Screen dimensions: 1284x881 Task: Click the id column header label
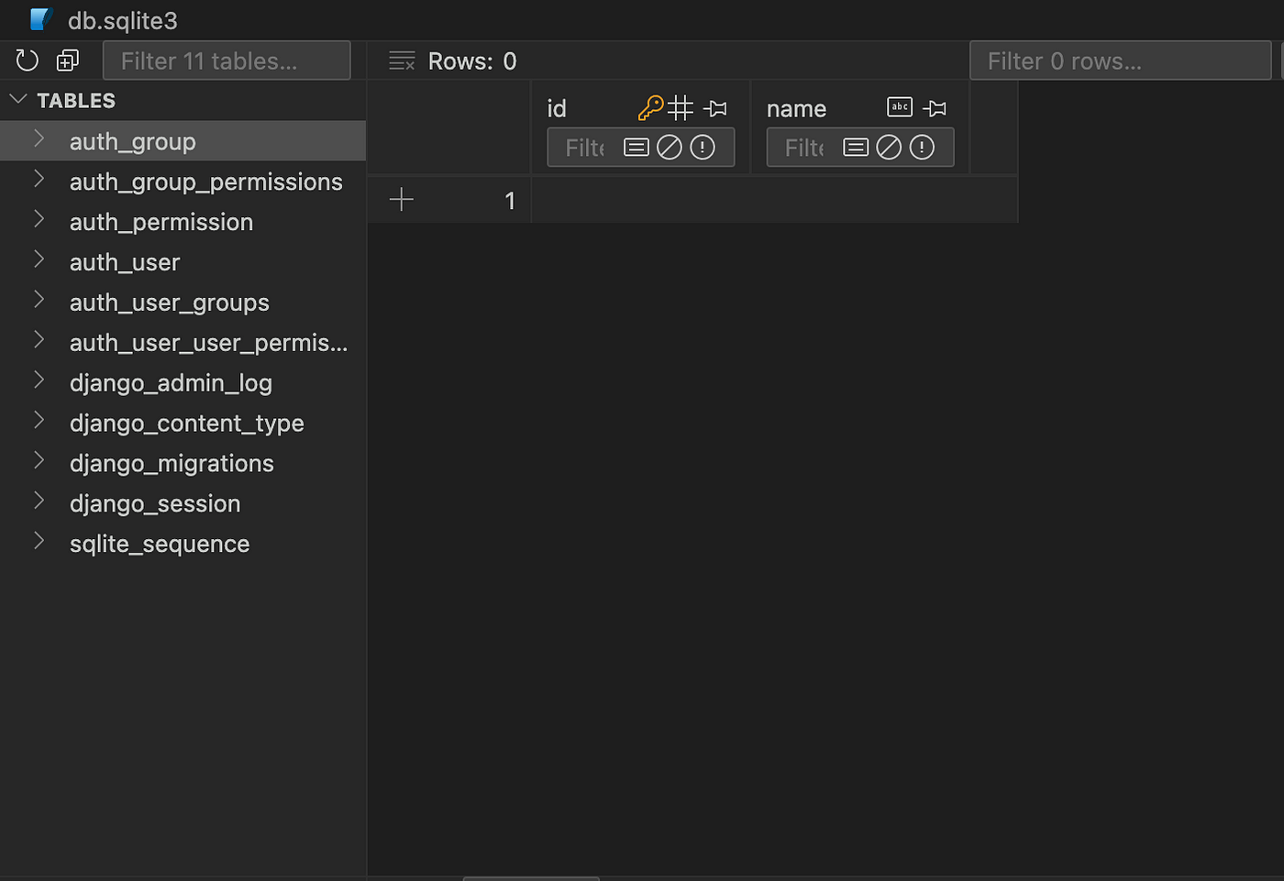[x=557, y=108]
